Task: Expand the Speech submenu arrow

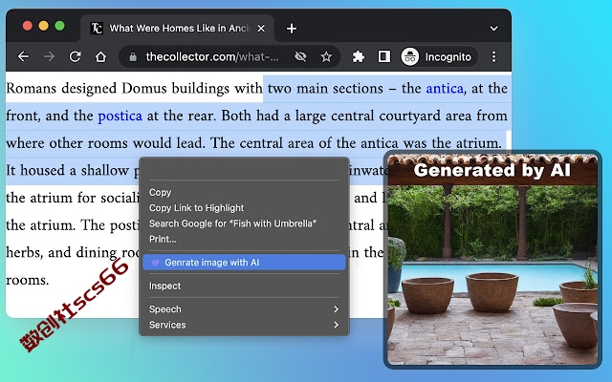Action: point(336,309)
